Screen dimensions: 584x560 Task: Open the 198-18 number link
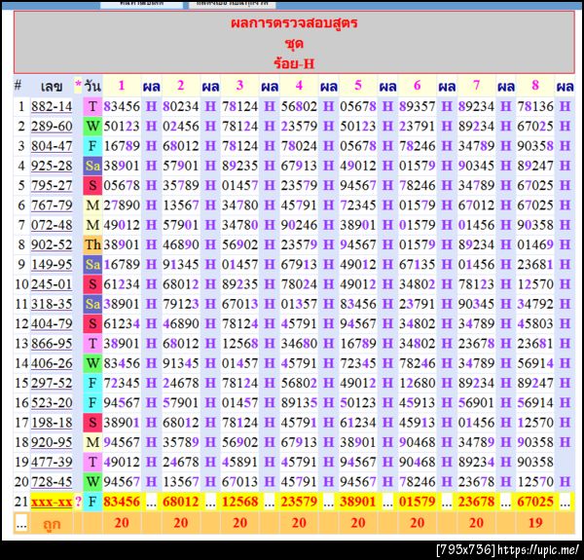[x=52, y=423]
